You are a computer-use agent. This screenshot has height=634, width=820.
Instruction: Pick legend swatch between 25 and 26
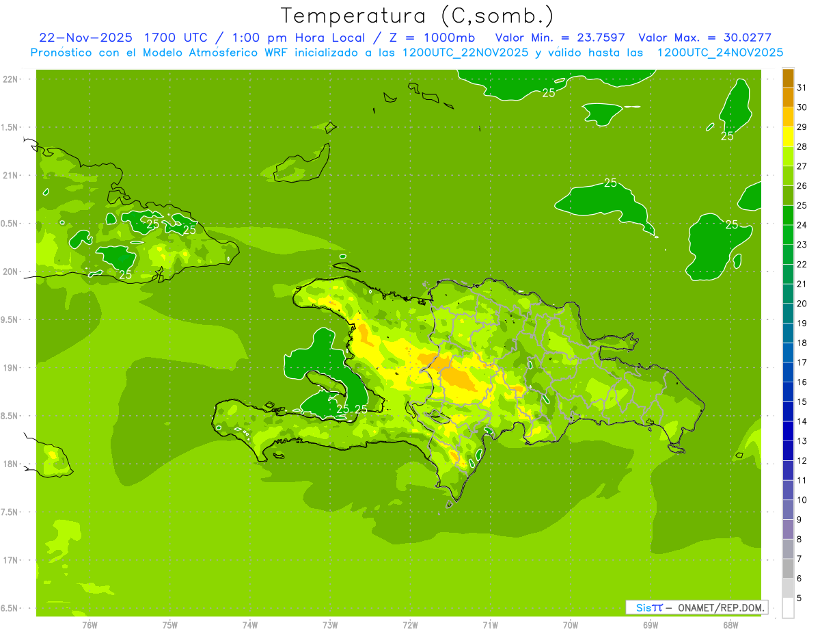point(788,196)
